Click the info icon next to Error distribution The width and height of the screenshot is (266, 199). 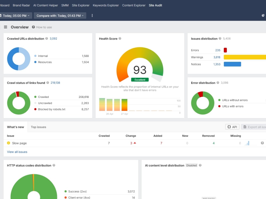[218, 83]
